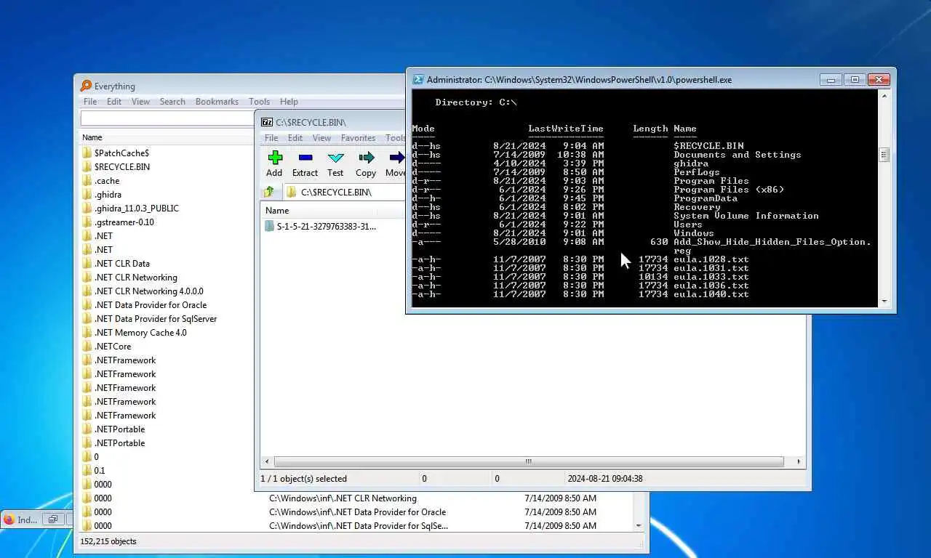Viewport: 931px width, 558px height.
Task: Click the PowerShell vertical scrollbar thumb
Action: point(884,154)
